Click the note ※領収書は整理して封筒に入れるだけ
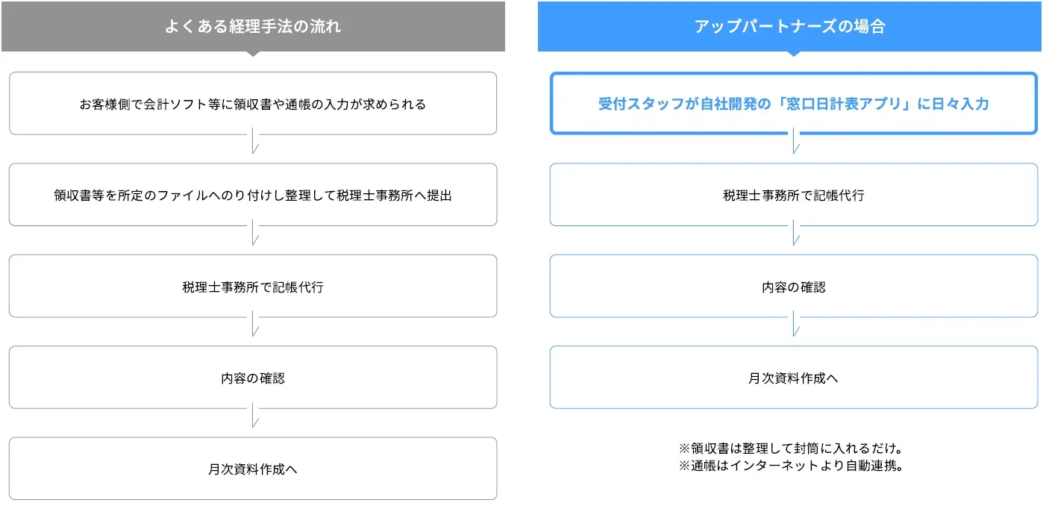 [x=791, y=449]
